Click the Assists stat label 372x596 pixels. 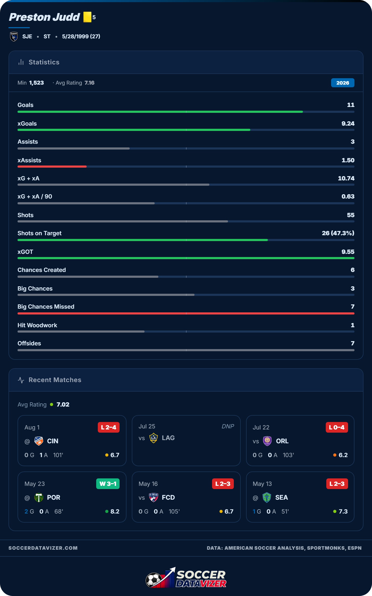28,142
